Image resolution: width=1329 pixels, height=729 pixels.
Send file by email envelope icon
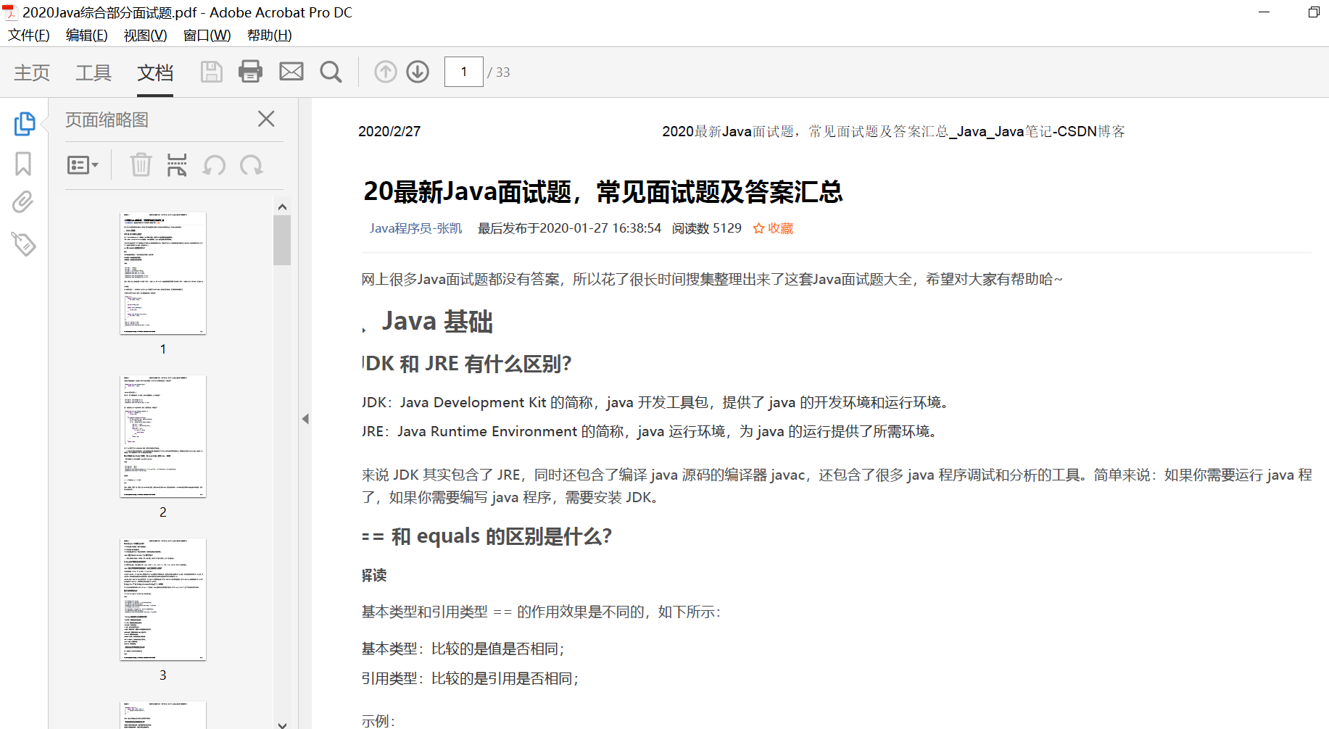coord(291,72)
